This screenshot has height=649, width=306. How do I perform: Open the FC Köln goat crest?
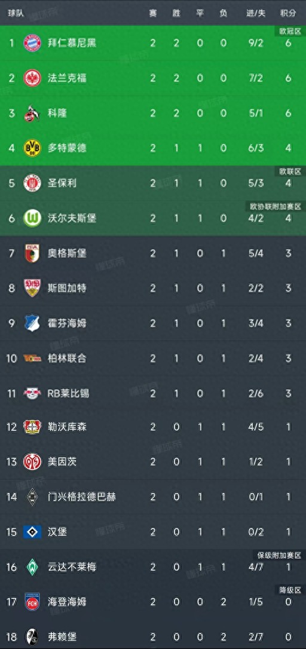(x=32, y=113)
